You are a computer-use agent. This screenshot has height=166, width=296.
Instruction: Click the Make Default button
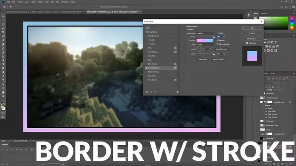coord(203,59)
